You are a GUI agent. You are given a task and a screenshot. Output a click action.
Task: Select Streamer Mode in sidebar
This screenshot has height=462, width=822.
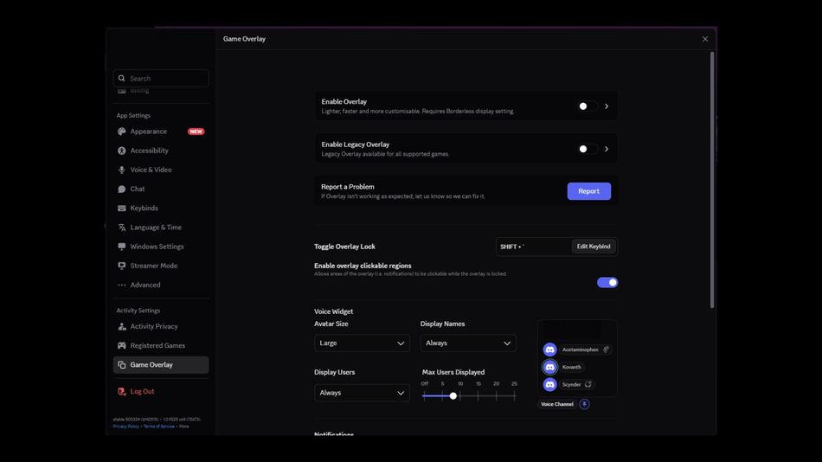click(161, 266)
